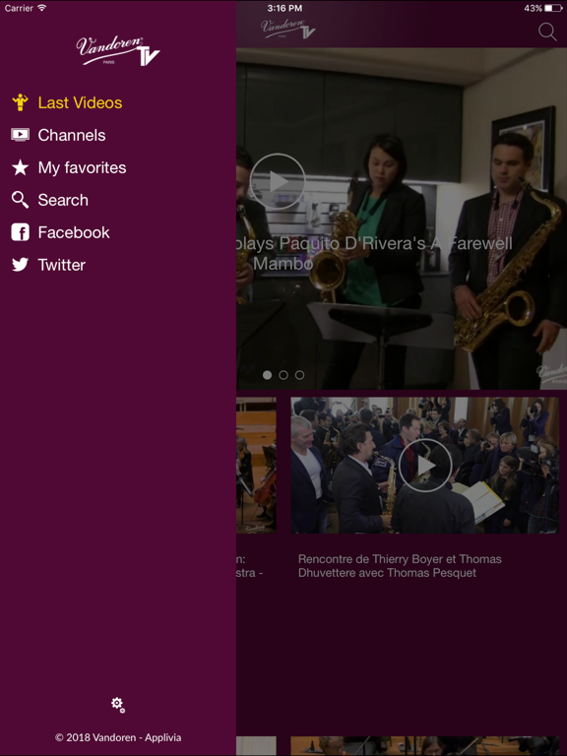This screenshot has width=567, height=756.
Task: Tap the 3:16 PM clock in status bar
Action: tap(284, 8)
